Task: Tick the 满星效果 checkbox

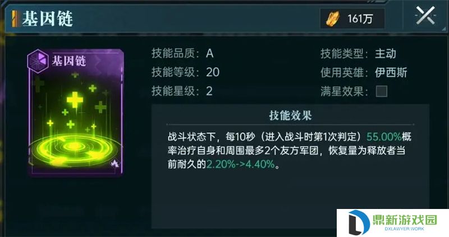Action: (x=382, y=91)
